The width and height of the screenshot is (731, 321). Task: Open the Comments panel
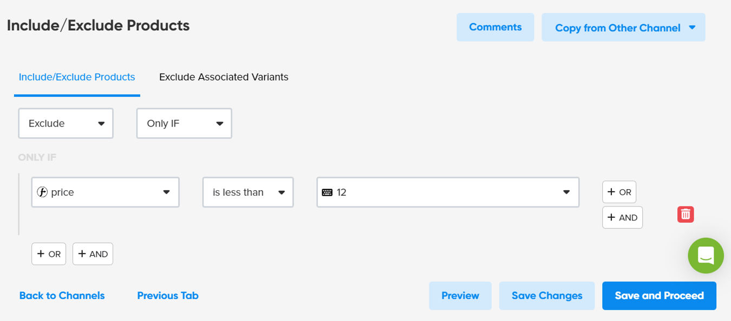[x=495, y=27]
